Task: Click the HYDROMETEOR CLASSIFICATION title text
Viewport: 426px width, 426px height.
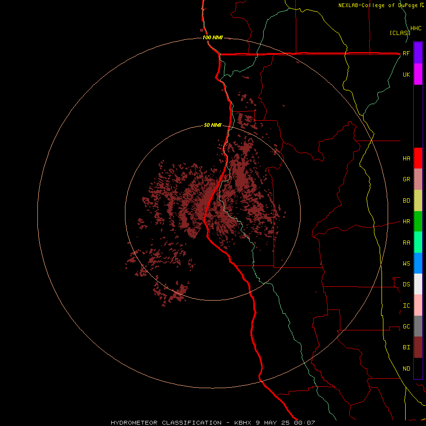Action: [166, 423]
